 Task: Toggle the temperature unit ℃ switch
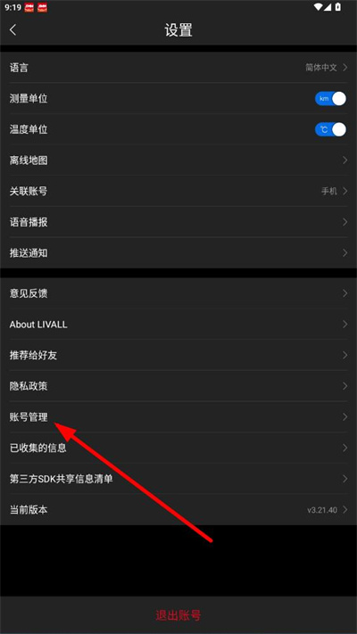tap(331, 129)
